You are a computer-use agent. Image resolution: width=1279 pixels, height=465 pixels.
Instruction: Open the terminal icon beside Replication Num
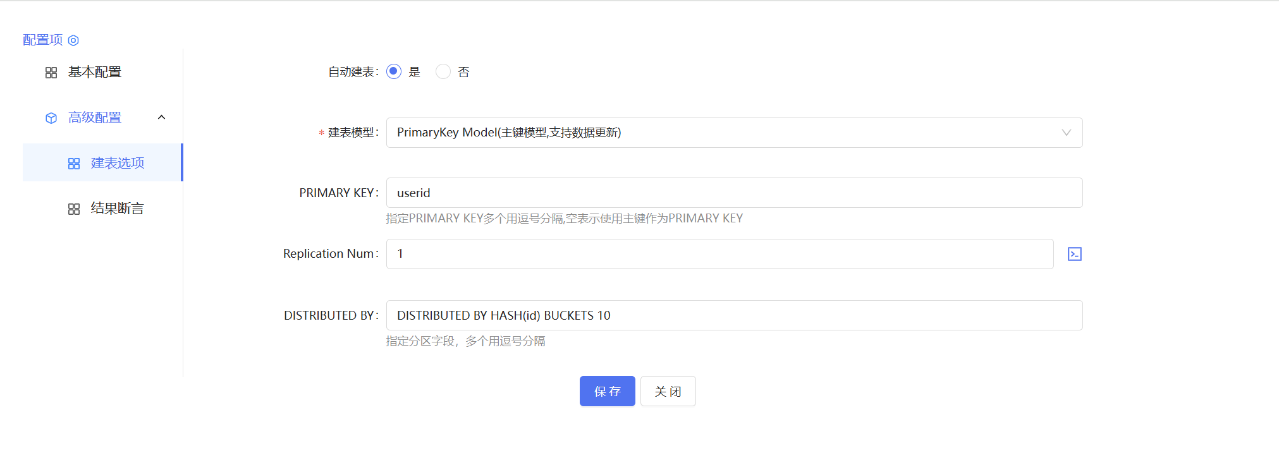point(1074,254)
